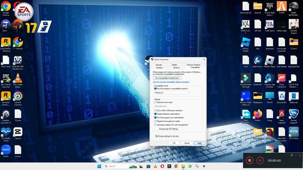The image size is (303, 170).
Task: Select the Epic Games Launcher desktop icon
Action: tap(6, 80)
